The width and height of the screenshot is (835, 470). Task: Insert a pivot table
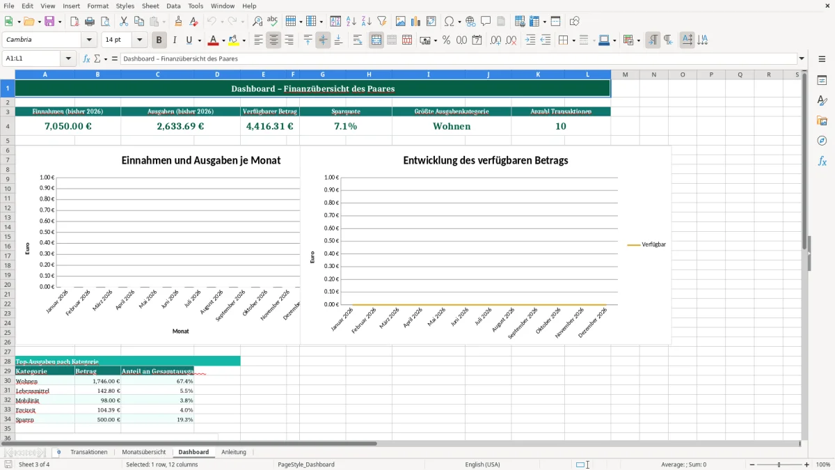pos(431,22)
